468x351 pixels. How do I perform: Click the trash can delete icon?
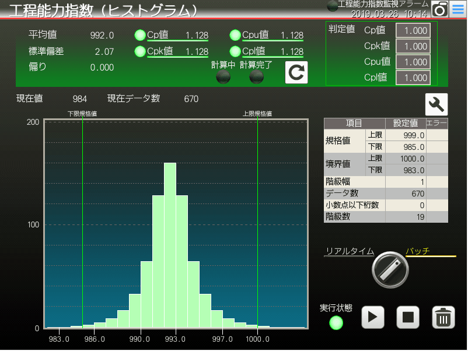click(443, 317)
